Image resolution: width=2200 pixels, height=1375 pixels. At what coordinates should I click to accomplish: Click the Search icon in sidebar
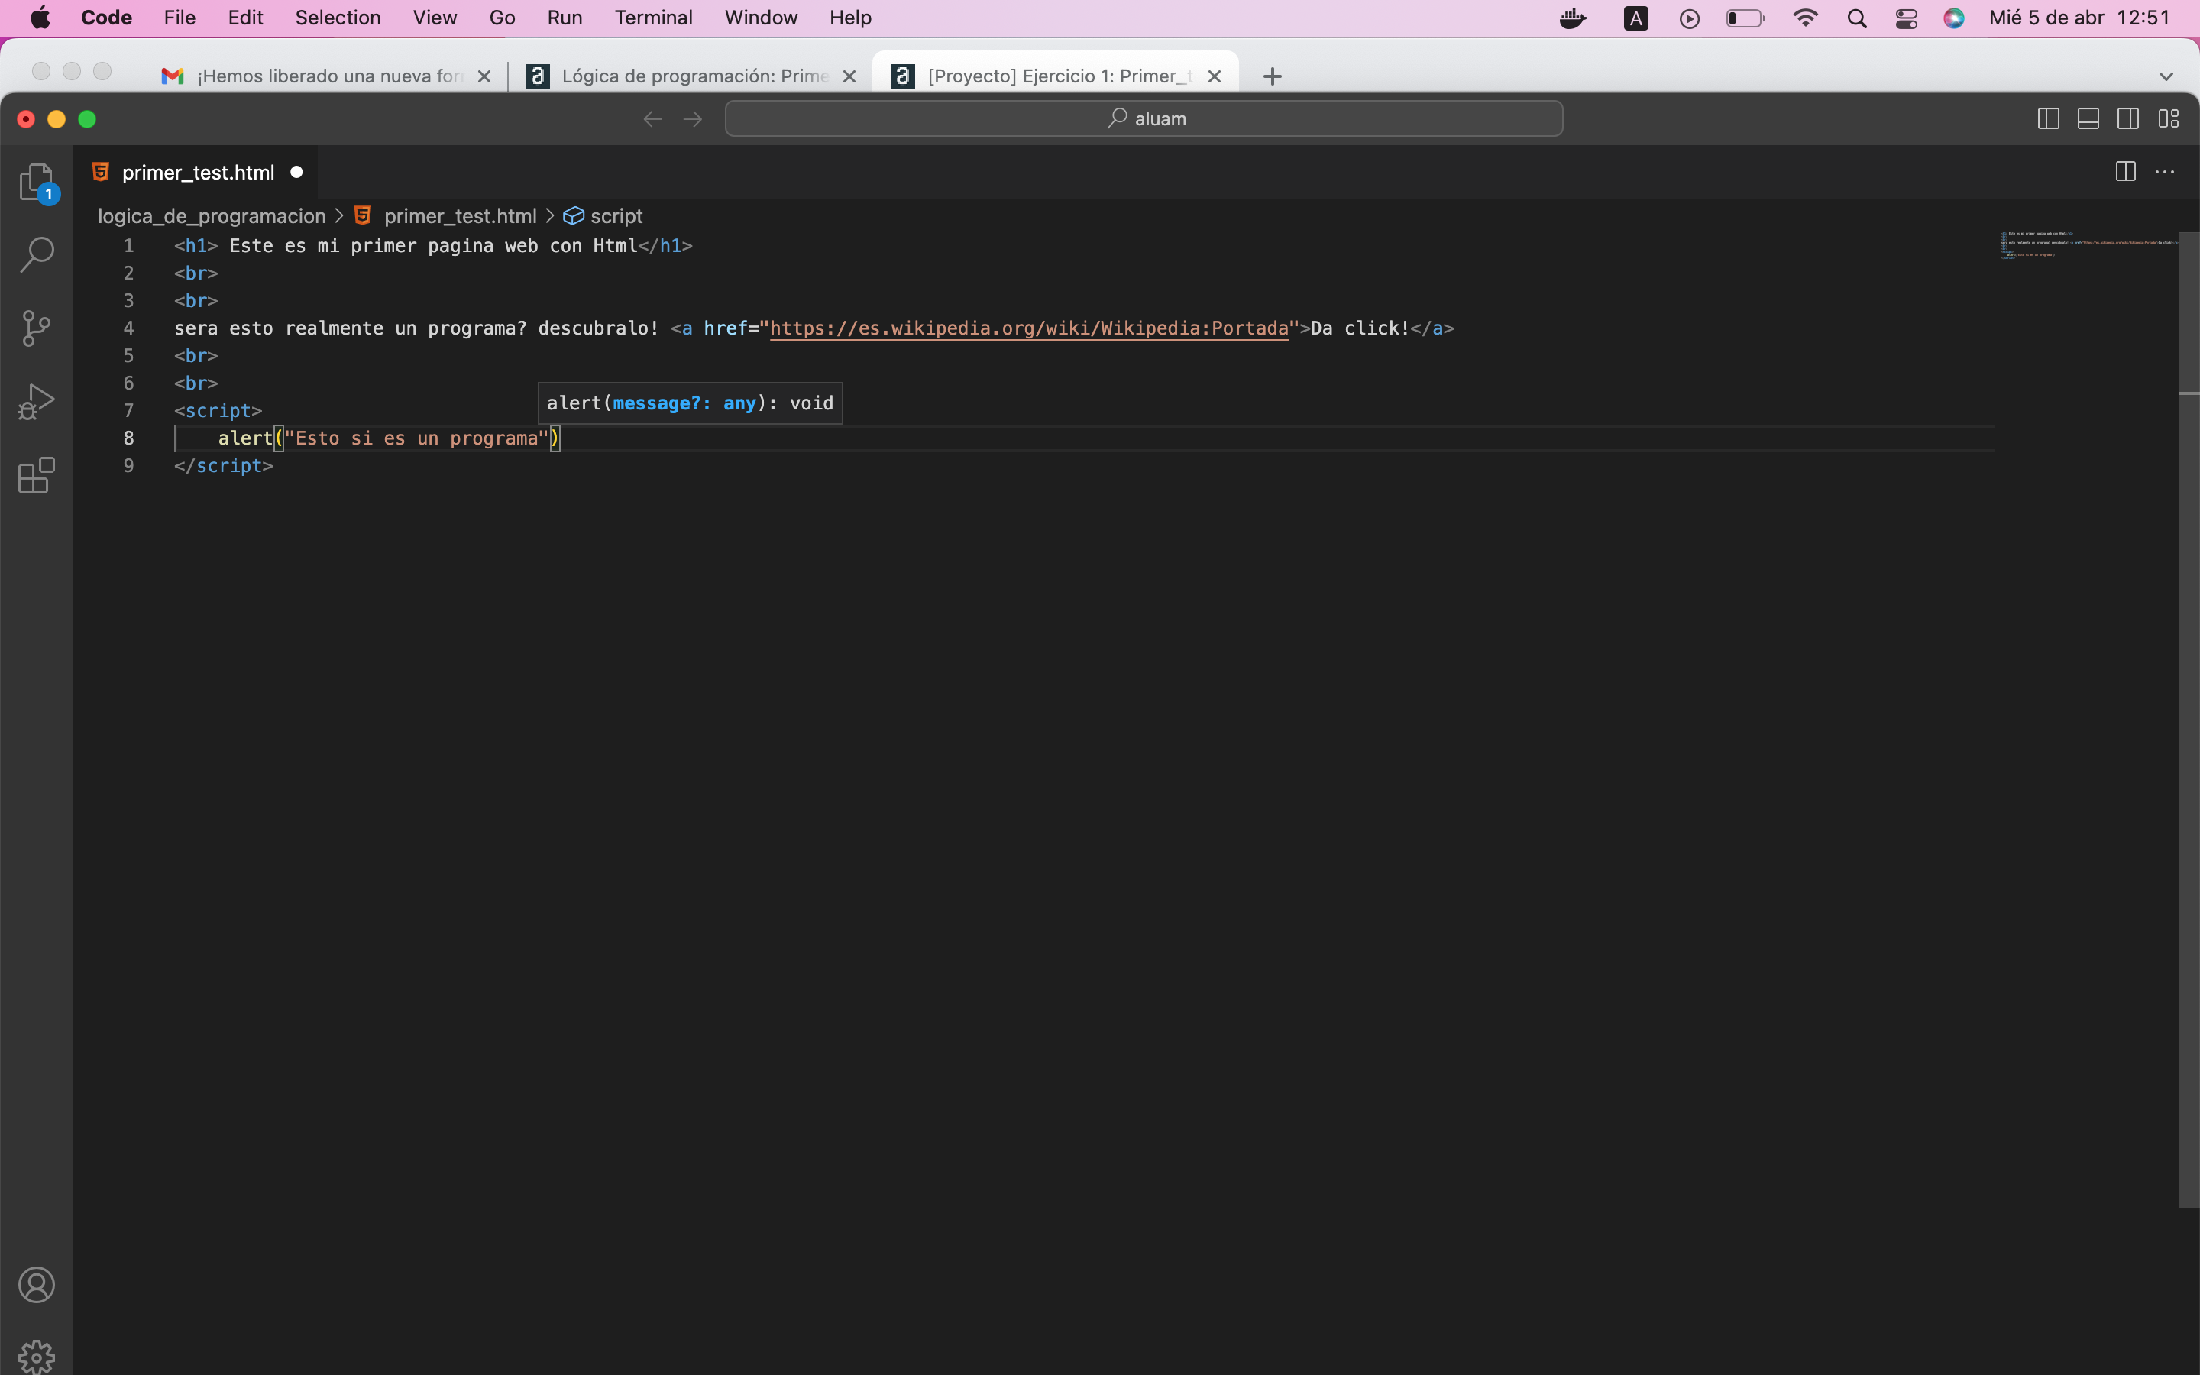pos(37,254)
